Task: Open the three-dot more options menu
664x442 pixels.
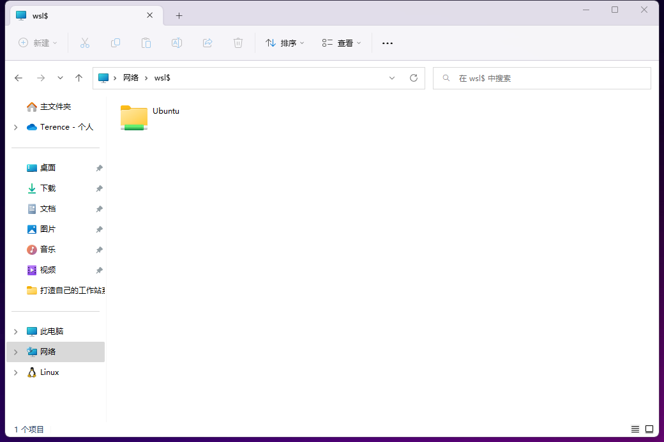Action: 387,43
